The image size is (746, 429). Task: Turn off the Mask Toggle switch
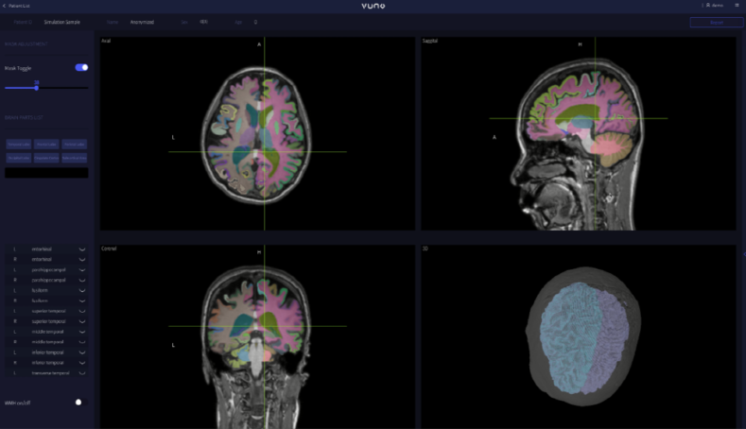(81, 67)
